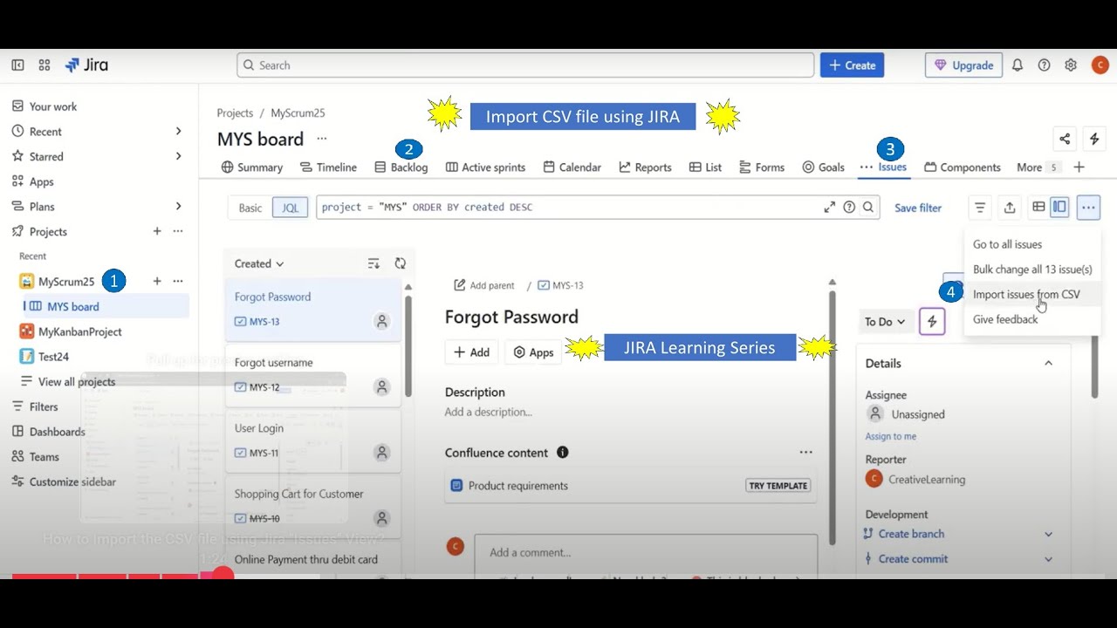Viewport: 1117px width, 628px height.
Task: Expand the Create branch dropdown arrow
Action: pos(1048,534)
